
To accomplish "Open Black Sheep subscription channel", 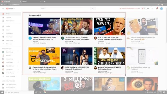I will (x=10, y=52).
